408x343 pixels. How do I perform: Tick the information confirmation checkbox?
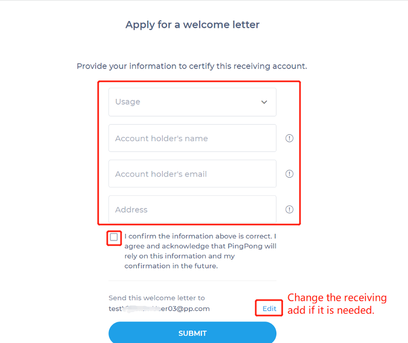114,237
